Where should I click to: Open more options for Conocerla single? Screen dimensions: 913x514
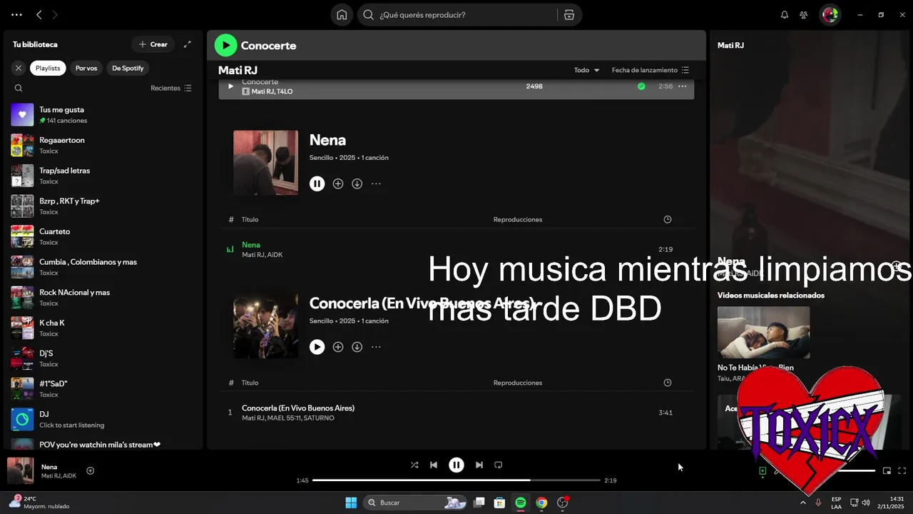[x=376, y=347]
